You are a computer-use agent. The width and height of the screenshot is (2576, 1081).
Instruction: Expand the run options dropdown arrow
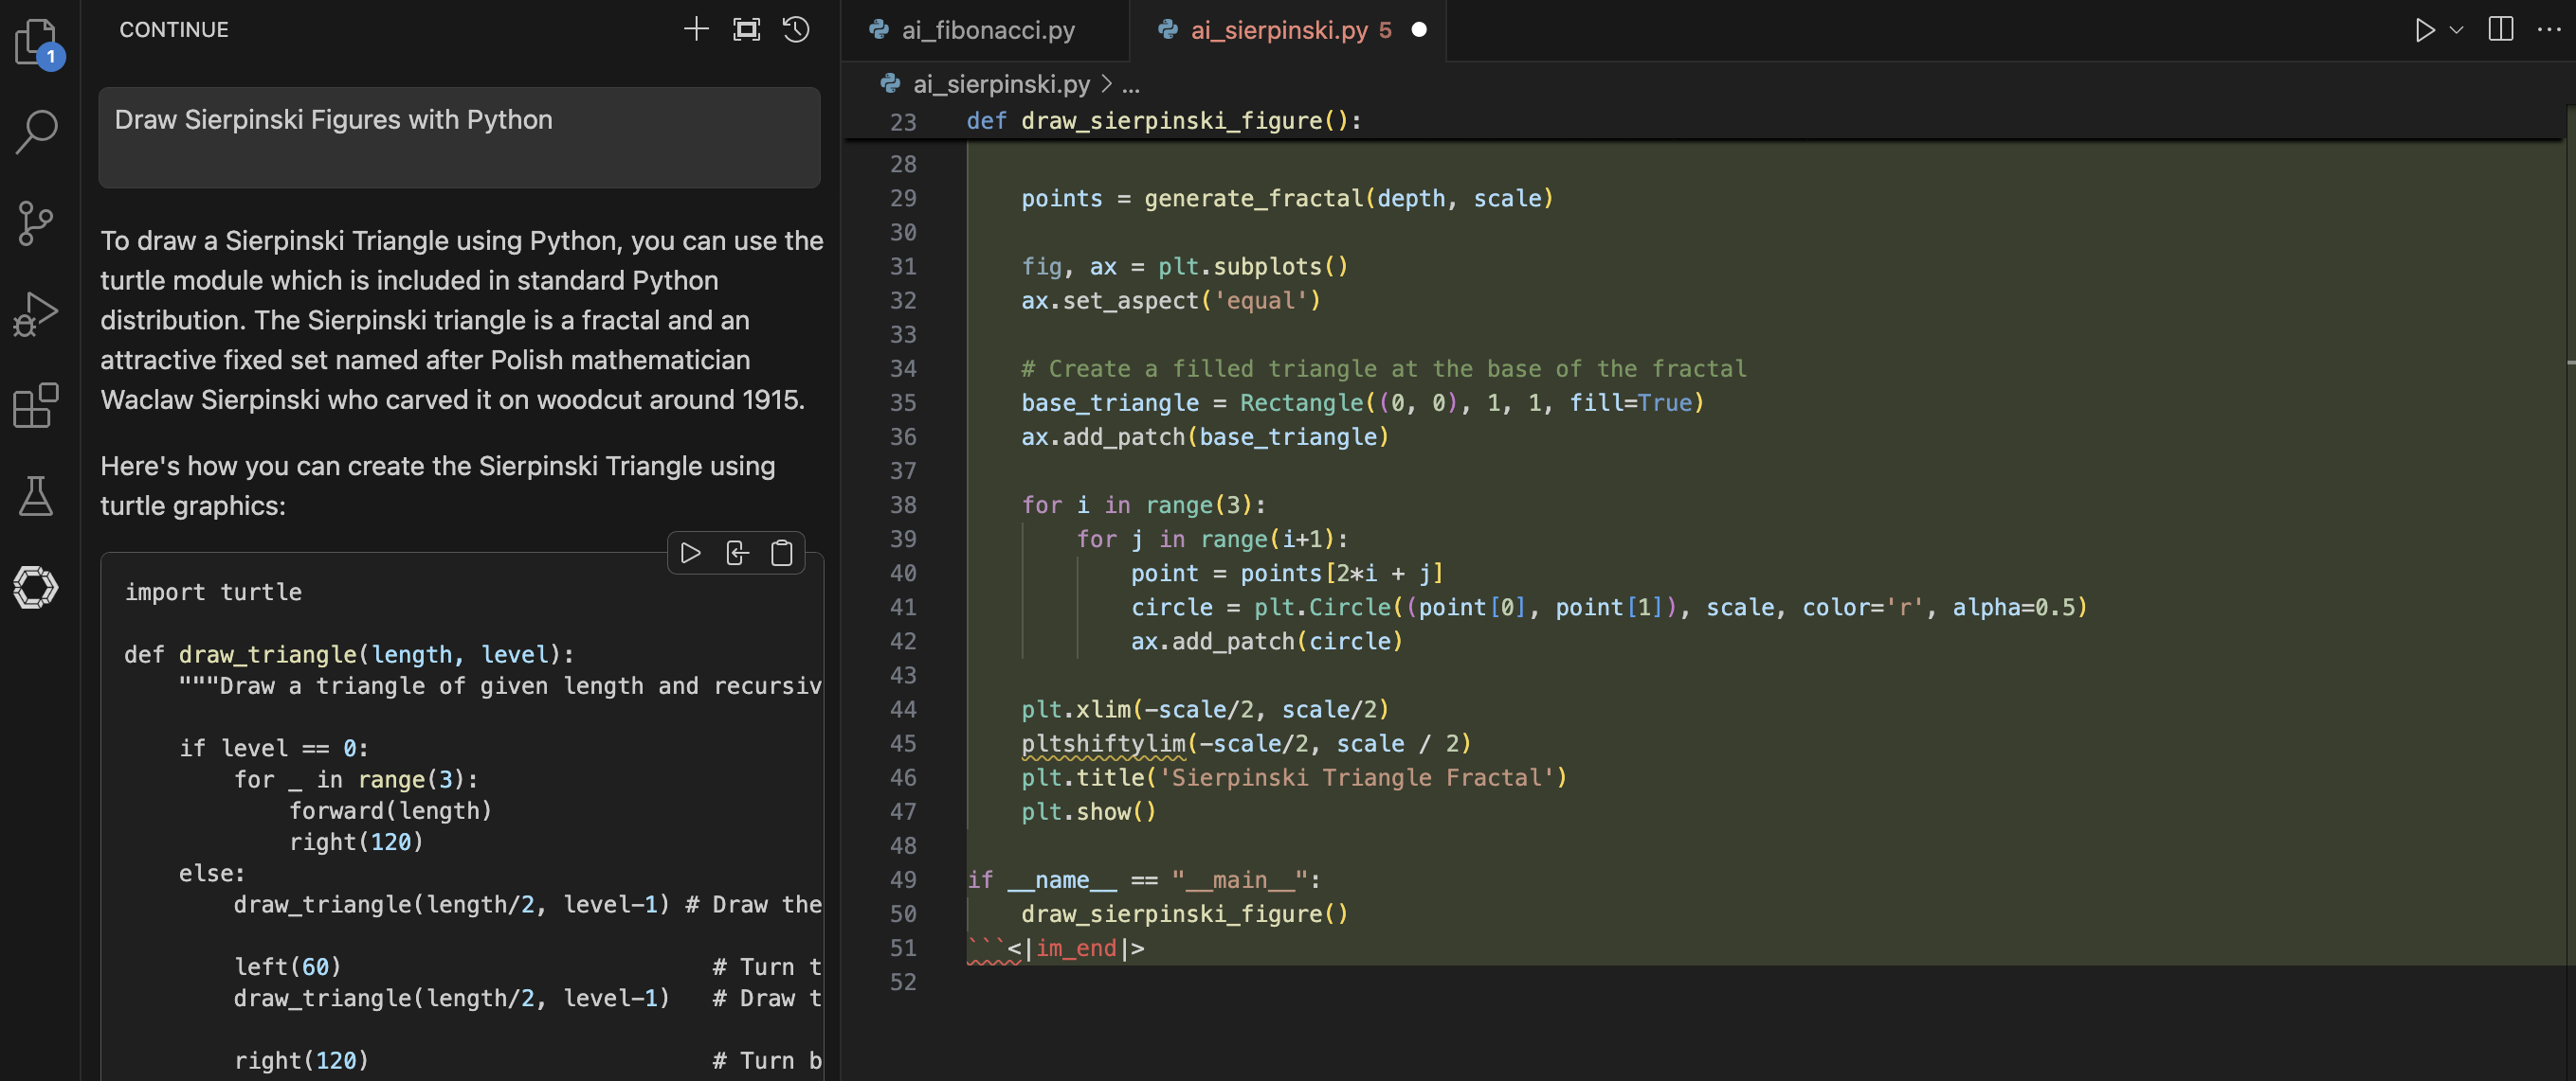2456,30
